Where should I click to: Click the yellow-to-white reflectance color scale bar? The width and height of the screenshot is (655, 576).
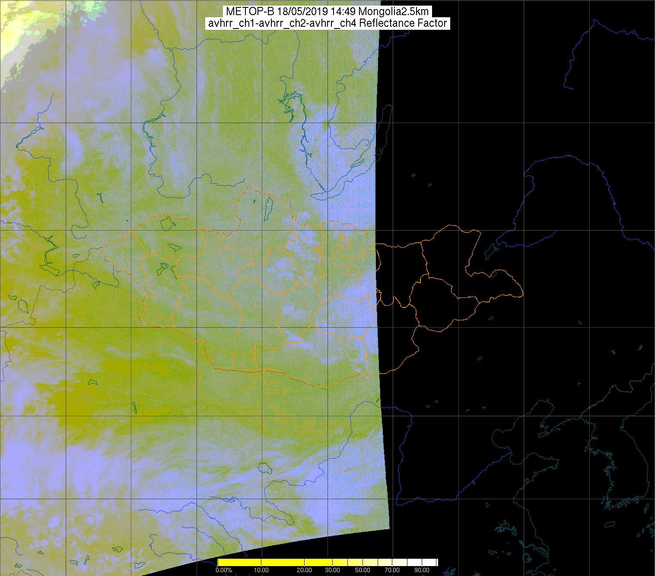(327, 562)
